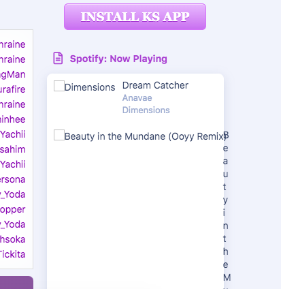The image size is (281, 289).
Task: Open the inhee user link
Action: point(13,119)
